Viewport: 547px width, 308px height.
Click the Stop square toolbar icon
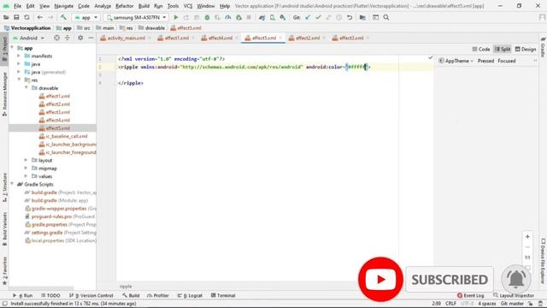pos(249,17)
